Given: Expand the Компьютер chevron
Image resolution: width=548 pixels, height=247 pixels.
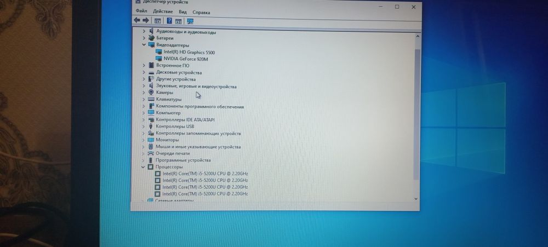Looking at the screenshot, I should click(x=143, y=113).
